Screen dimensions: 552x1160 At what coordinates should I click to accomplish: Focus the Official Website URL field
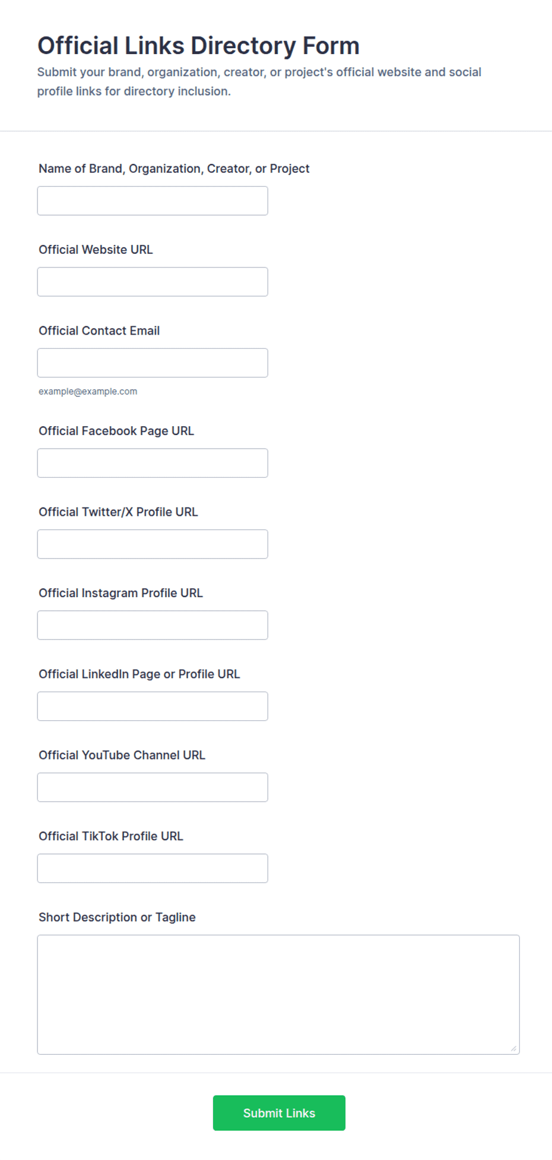pos(153,282)
